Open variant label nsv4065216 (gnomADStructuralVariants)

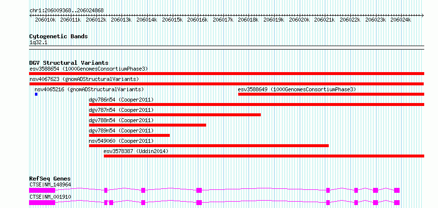click(x=89, y=89)
